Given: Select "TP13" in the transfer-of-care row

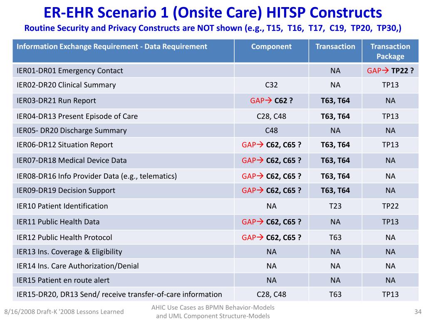Looking at the screenshot, I should pos(390,295).
